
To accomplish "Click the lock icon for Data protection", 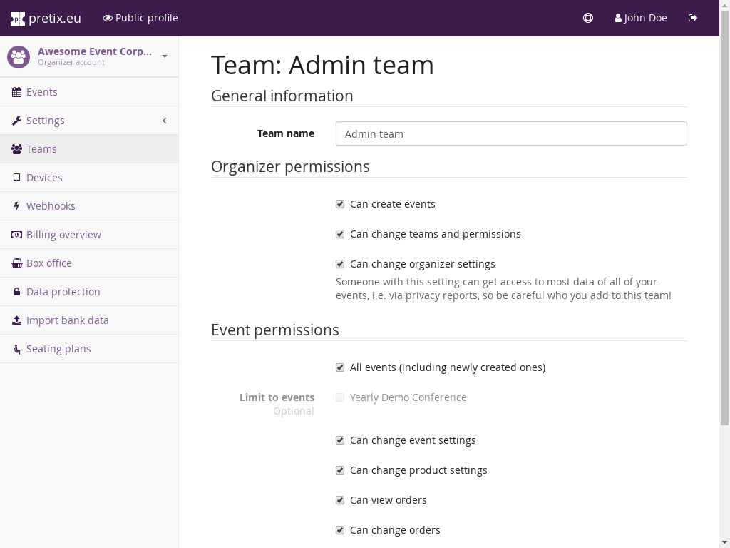I will tap(16, 292).
